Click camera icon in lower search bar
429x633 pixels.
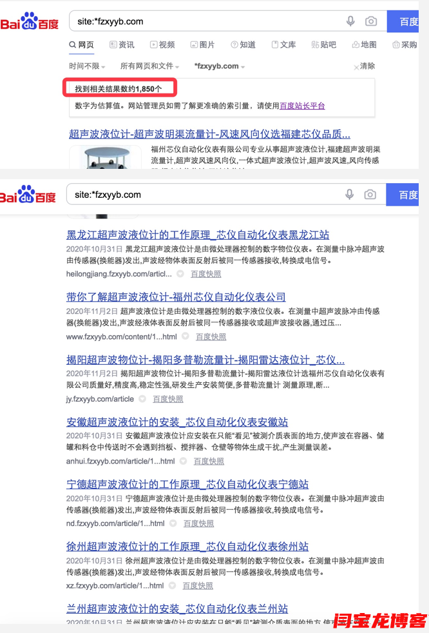pyautogui.click(x=370, y=195)
